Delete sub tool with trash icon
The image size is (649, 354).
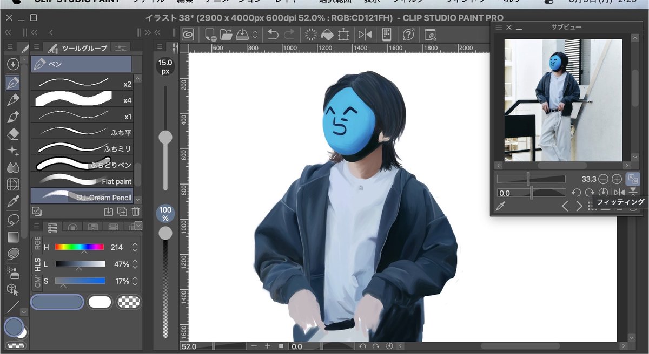click(x=136, y=212)
